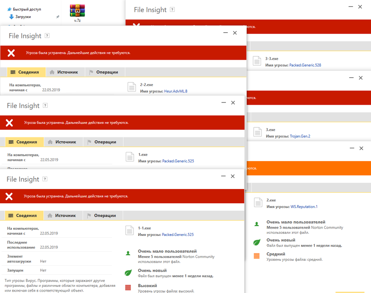Close the 3-3.exe File Insight window
The height and width of the screenshot is (293, 371).
pos(360,7)
